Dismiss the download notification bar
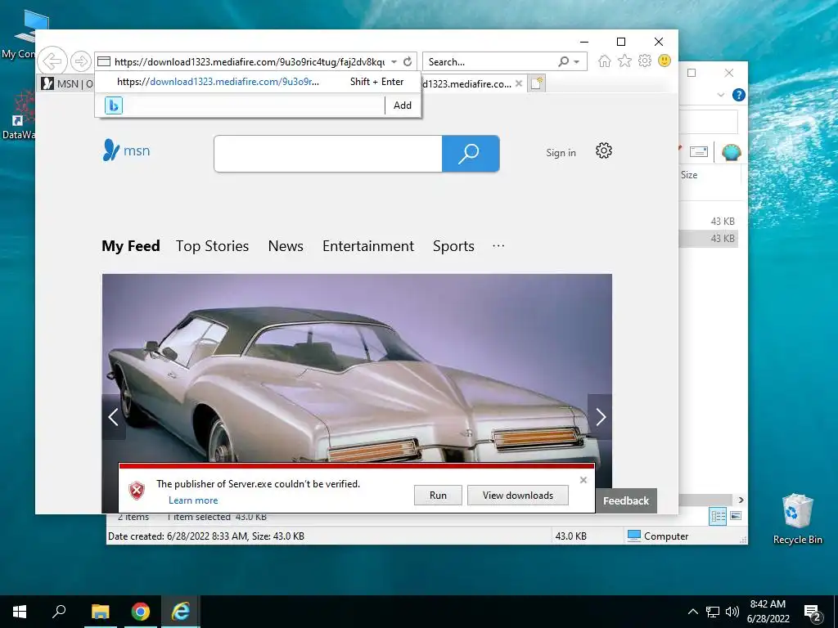Image resolution: width=838 pixels, height=628 pixels. tap(583, 480)
